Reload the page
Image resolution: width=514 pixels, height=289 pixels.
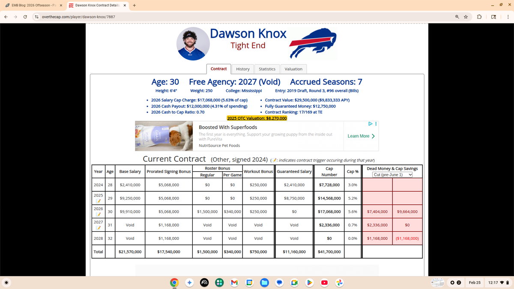point(26,17)
